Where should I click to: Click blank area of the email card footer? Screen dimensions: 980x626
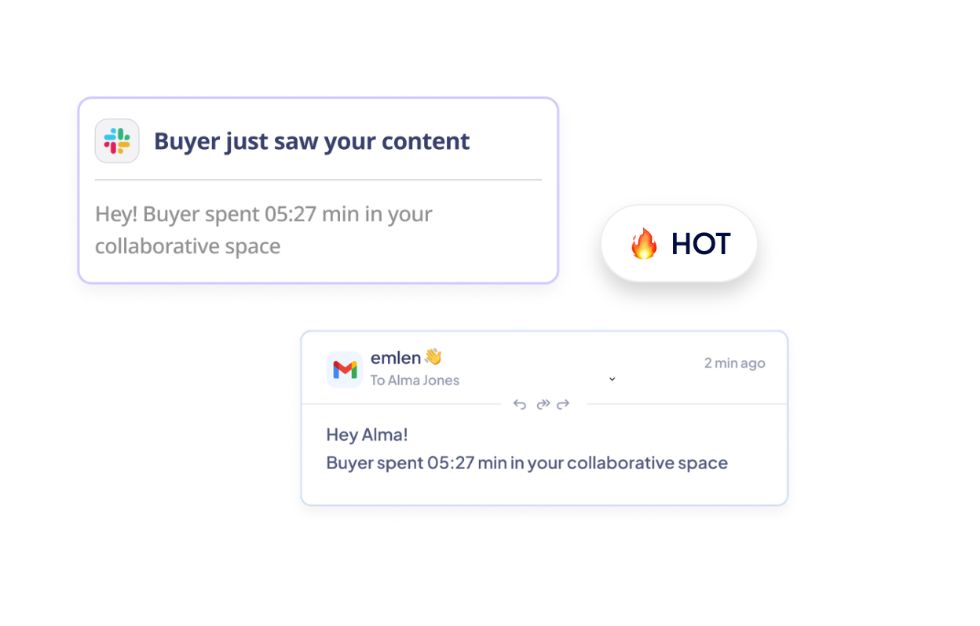tap(544, 490)
